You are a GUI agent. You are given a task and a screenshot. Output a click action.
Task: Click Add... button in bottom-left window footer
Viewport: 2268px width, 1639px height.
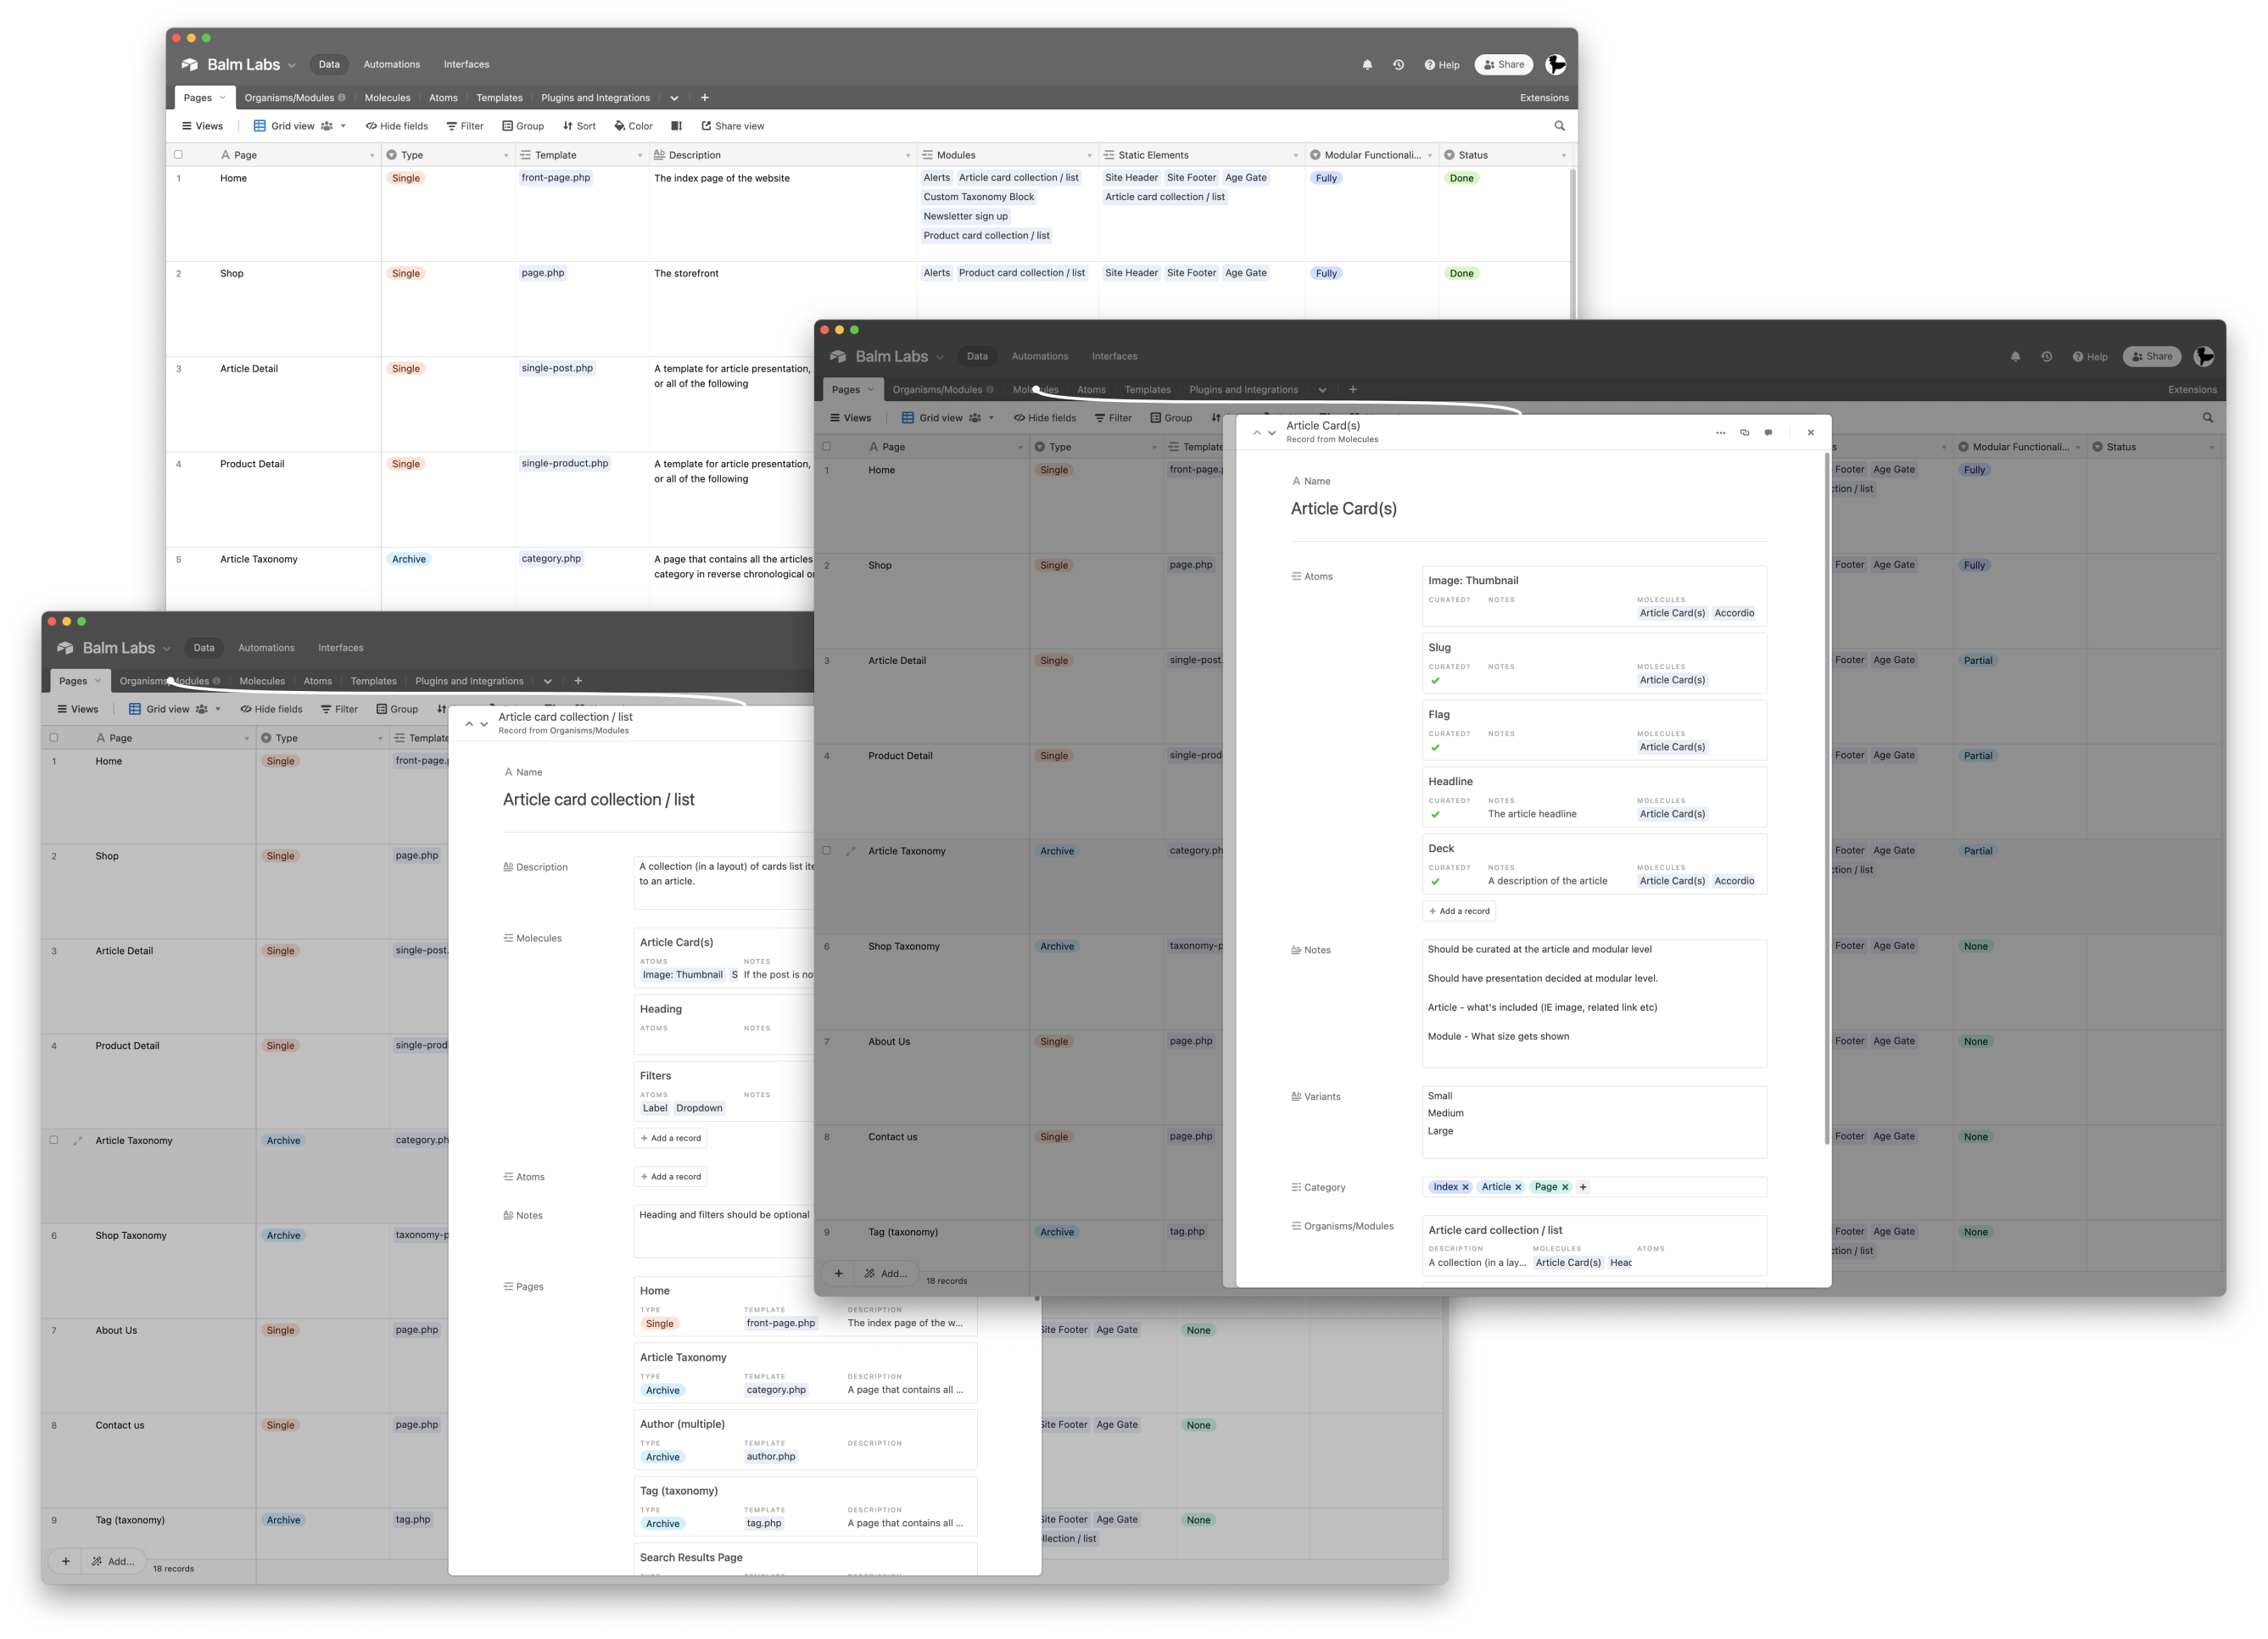coord(113,1561)
